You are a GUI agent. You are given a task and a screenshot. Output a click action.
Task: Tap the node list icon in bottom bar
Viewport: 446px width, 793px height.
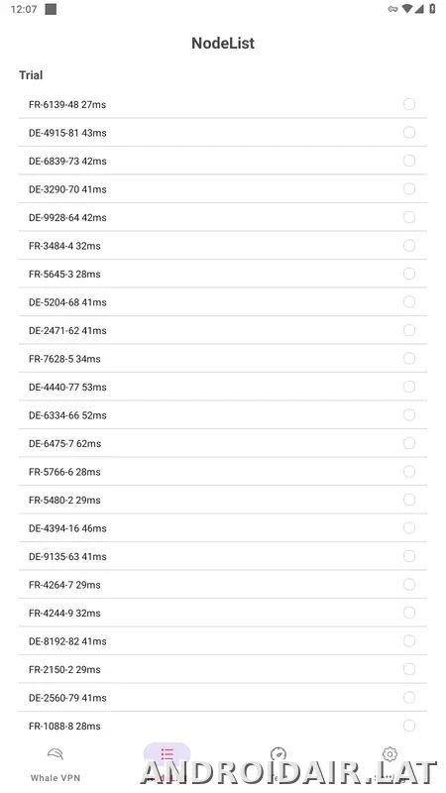(167, 754)
